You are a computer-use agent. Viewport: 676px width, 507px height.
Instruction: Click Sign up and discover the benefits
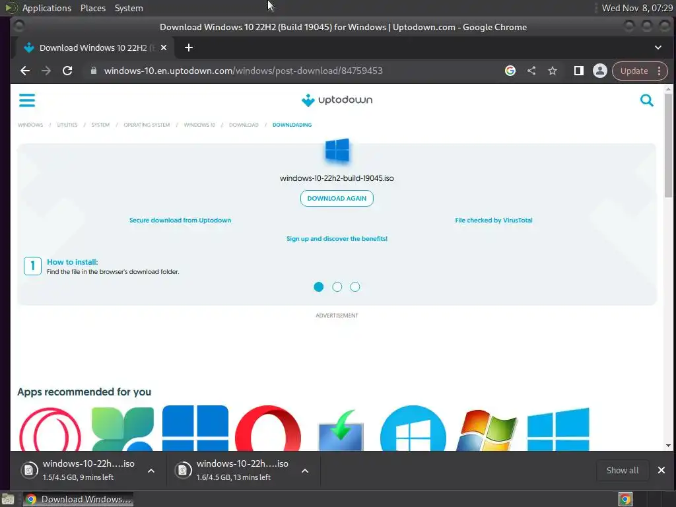click(x=337, y=239)
